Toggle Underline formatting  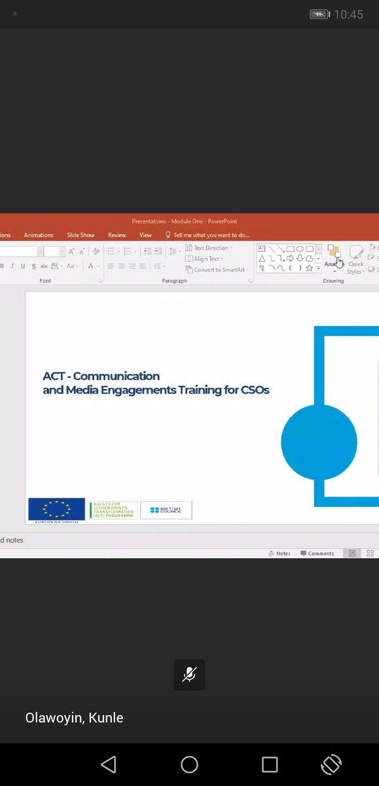[23, 266]
